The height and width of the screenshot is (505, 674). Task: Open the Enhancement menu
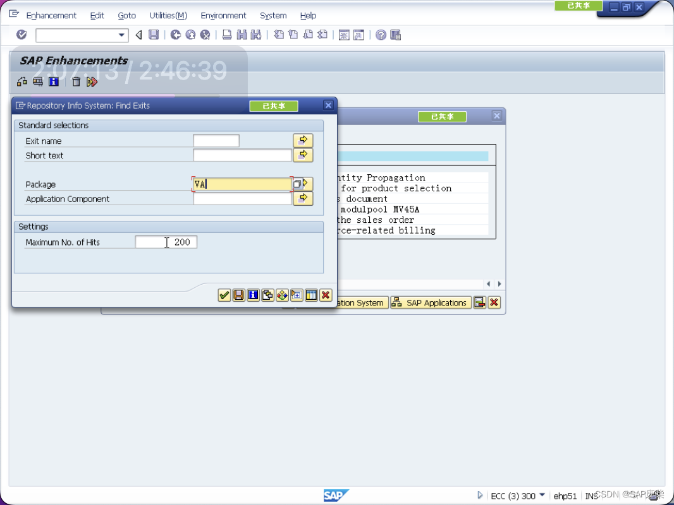(51, 15)
